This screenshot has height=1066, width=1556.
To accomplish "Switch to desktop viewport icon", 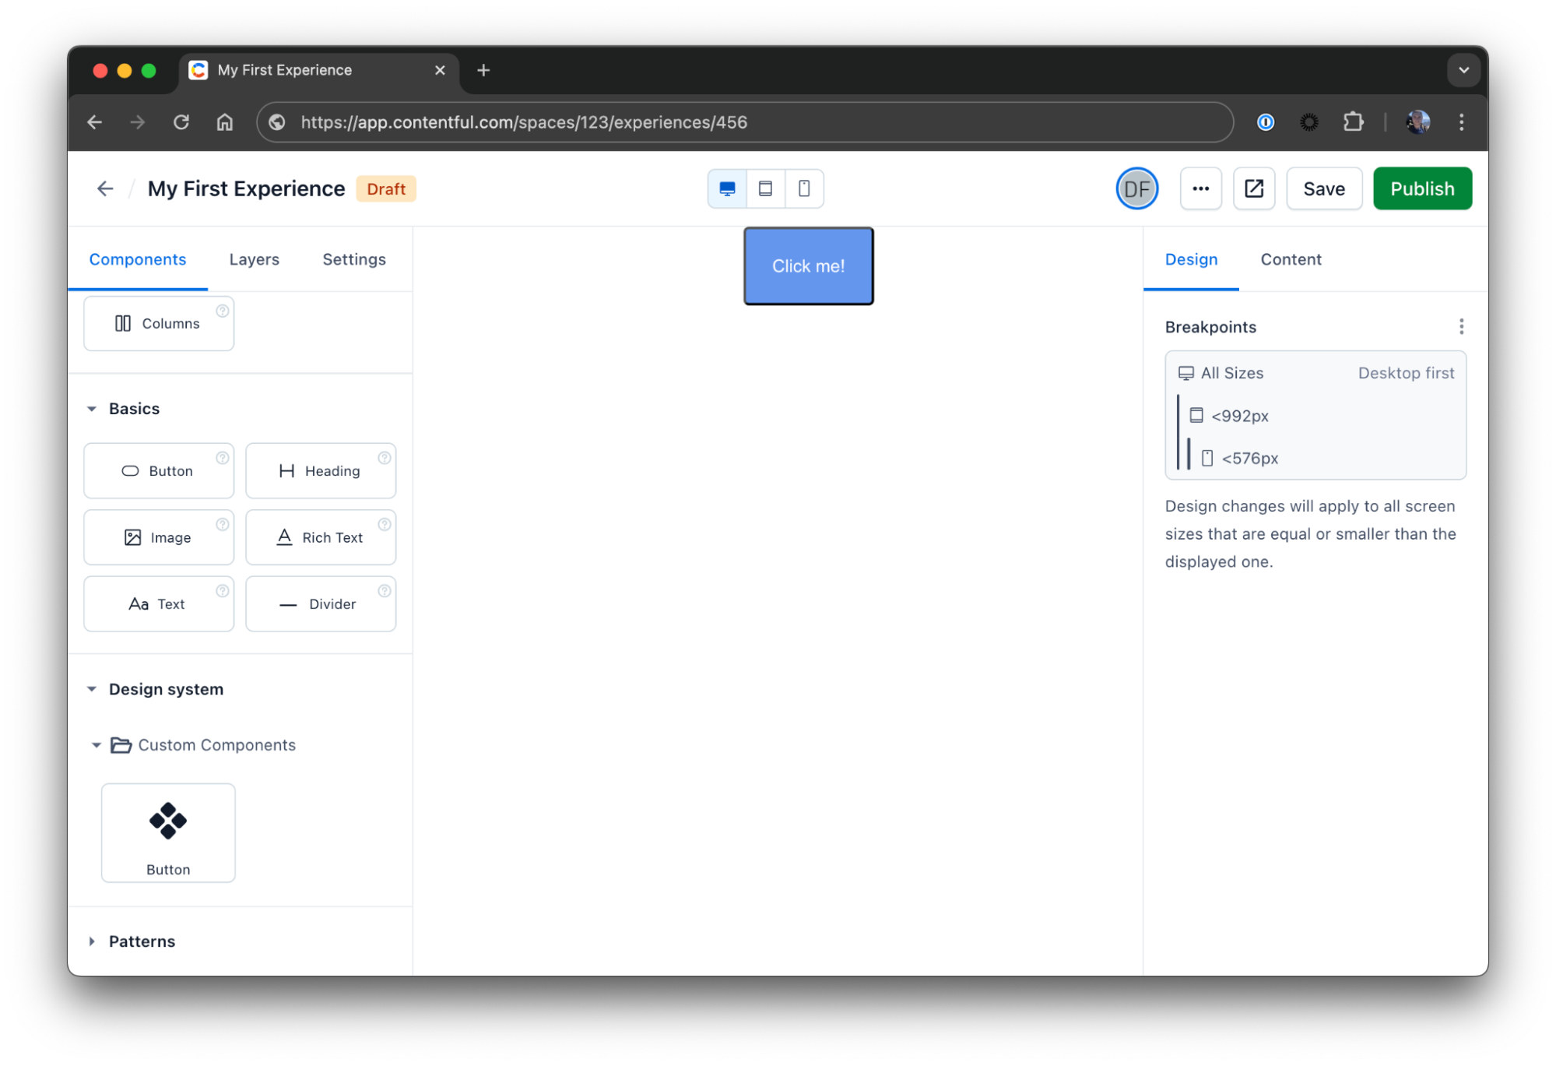I will tap(726, 188).
